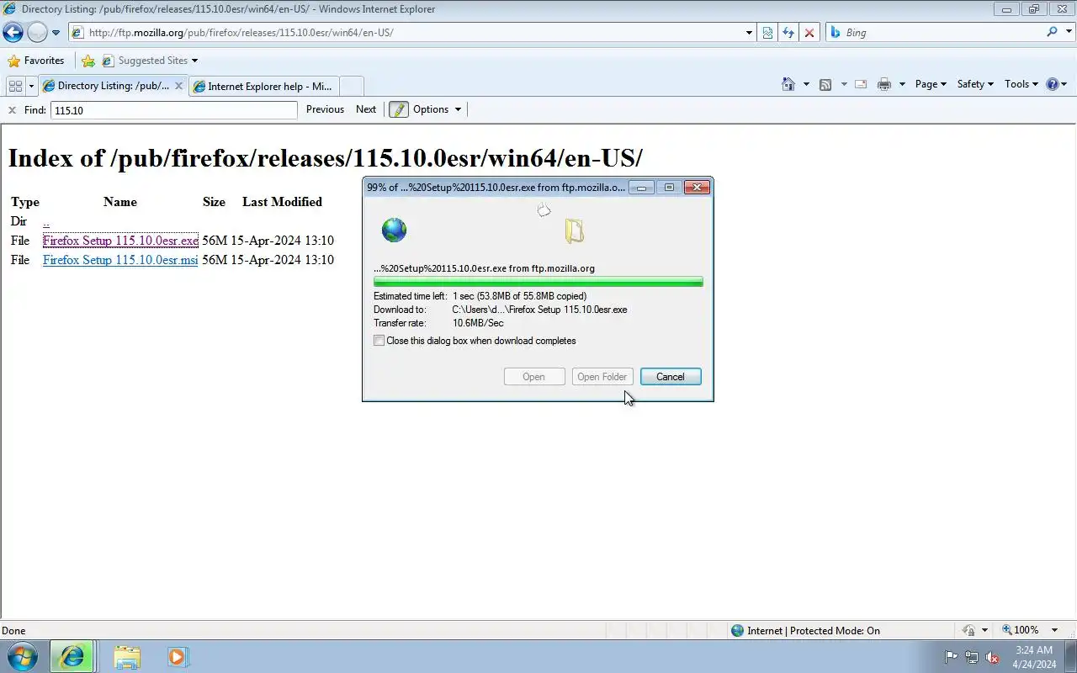Click the Quick Tabs grid icon
The width and height of the screenshot is (1077, 673).
(15, 86)
